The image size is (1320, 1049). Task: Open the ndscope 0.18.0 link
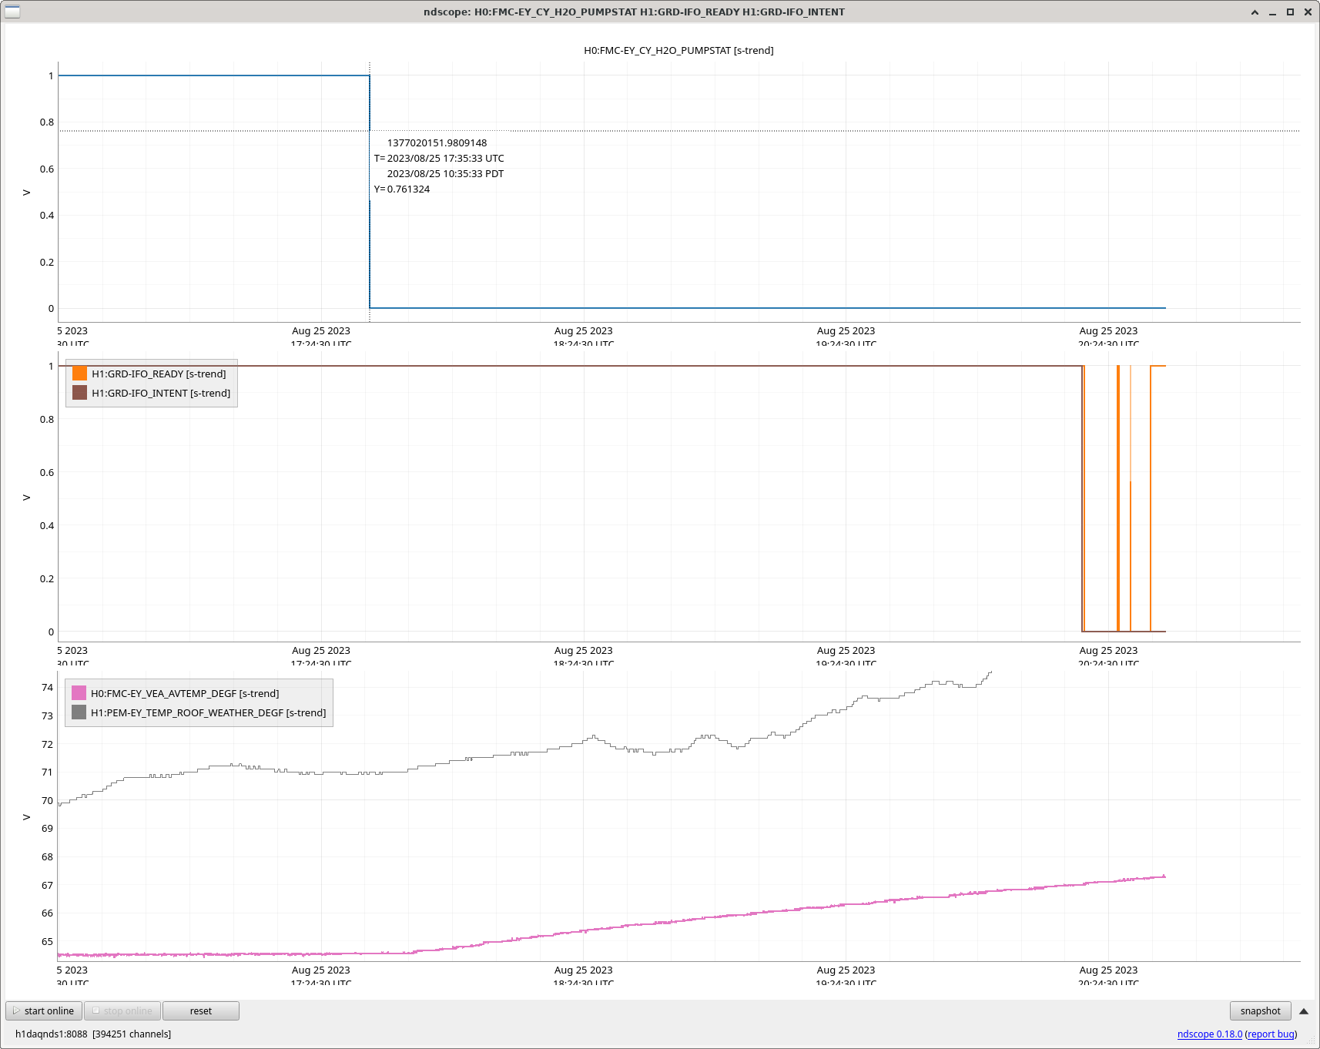click(1209, 1034)
